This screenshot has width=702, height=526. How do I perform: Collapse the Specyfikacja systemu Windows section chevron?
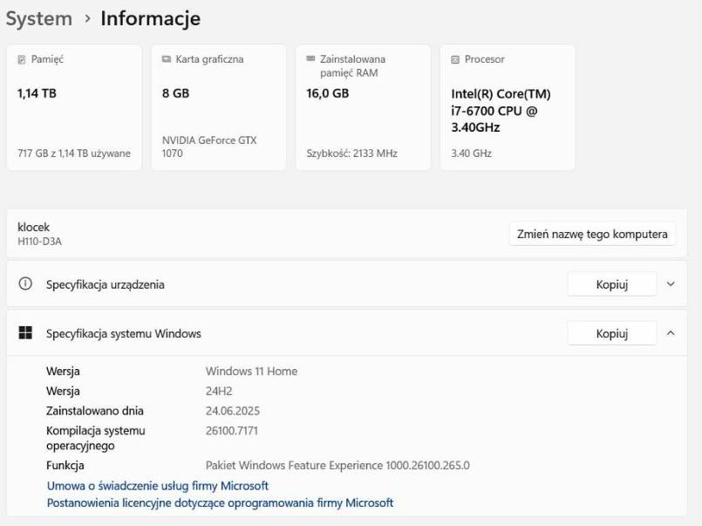point(671,333)
